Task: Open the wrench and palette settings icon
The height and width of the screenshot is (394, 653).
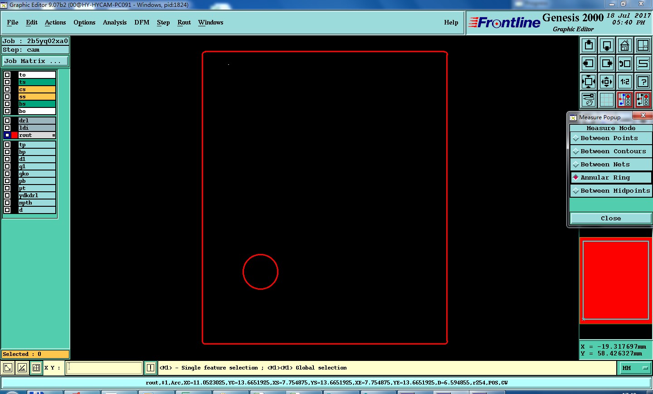Action: 589,100
